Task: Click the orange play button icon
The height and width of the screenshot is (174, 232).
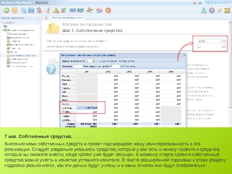Action: pyautogui.click(x=108, y=10)
